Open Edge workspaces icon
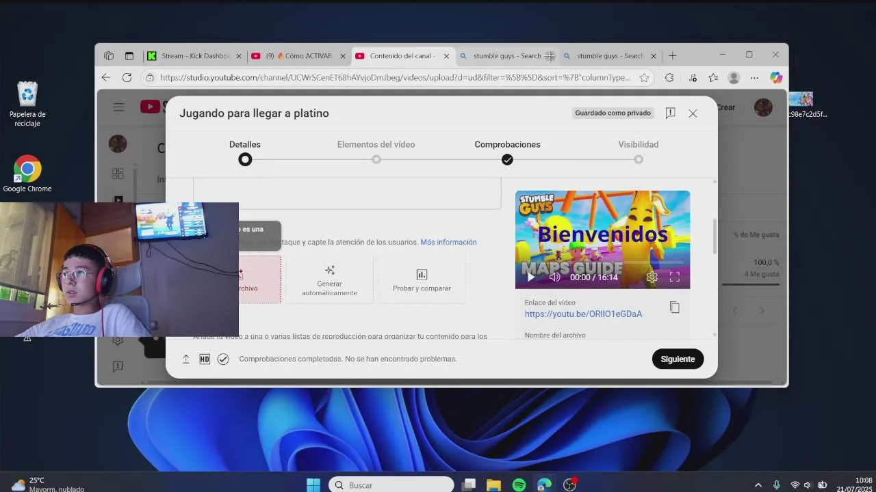The image size is (876, 492). pyautogui.click(x=109, y=56)
